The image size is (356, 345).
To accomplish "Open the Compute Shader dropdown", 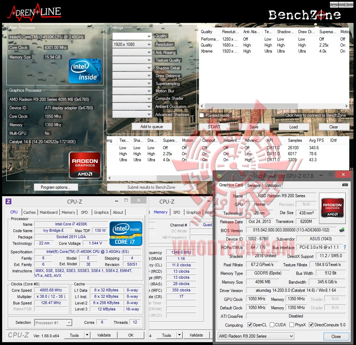I will click(x=132, y=98).
